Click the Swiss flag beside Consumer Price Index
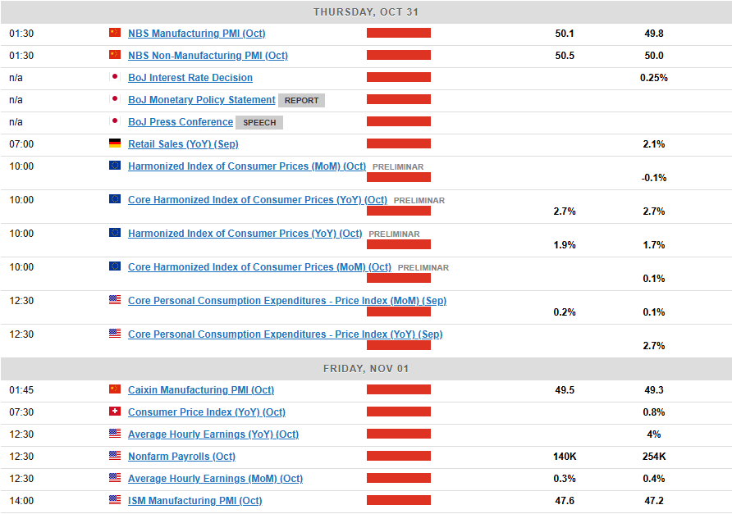This screenshot has width=732, height=514. [x=115, y=412]
